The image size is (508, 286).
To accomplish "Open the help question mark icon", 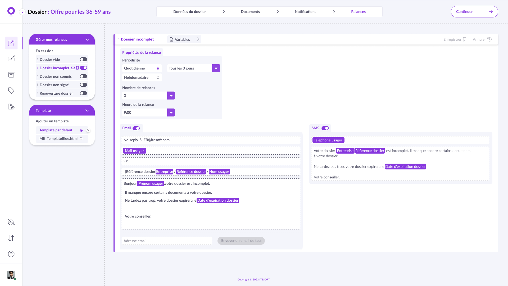I will 11,254.
